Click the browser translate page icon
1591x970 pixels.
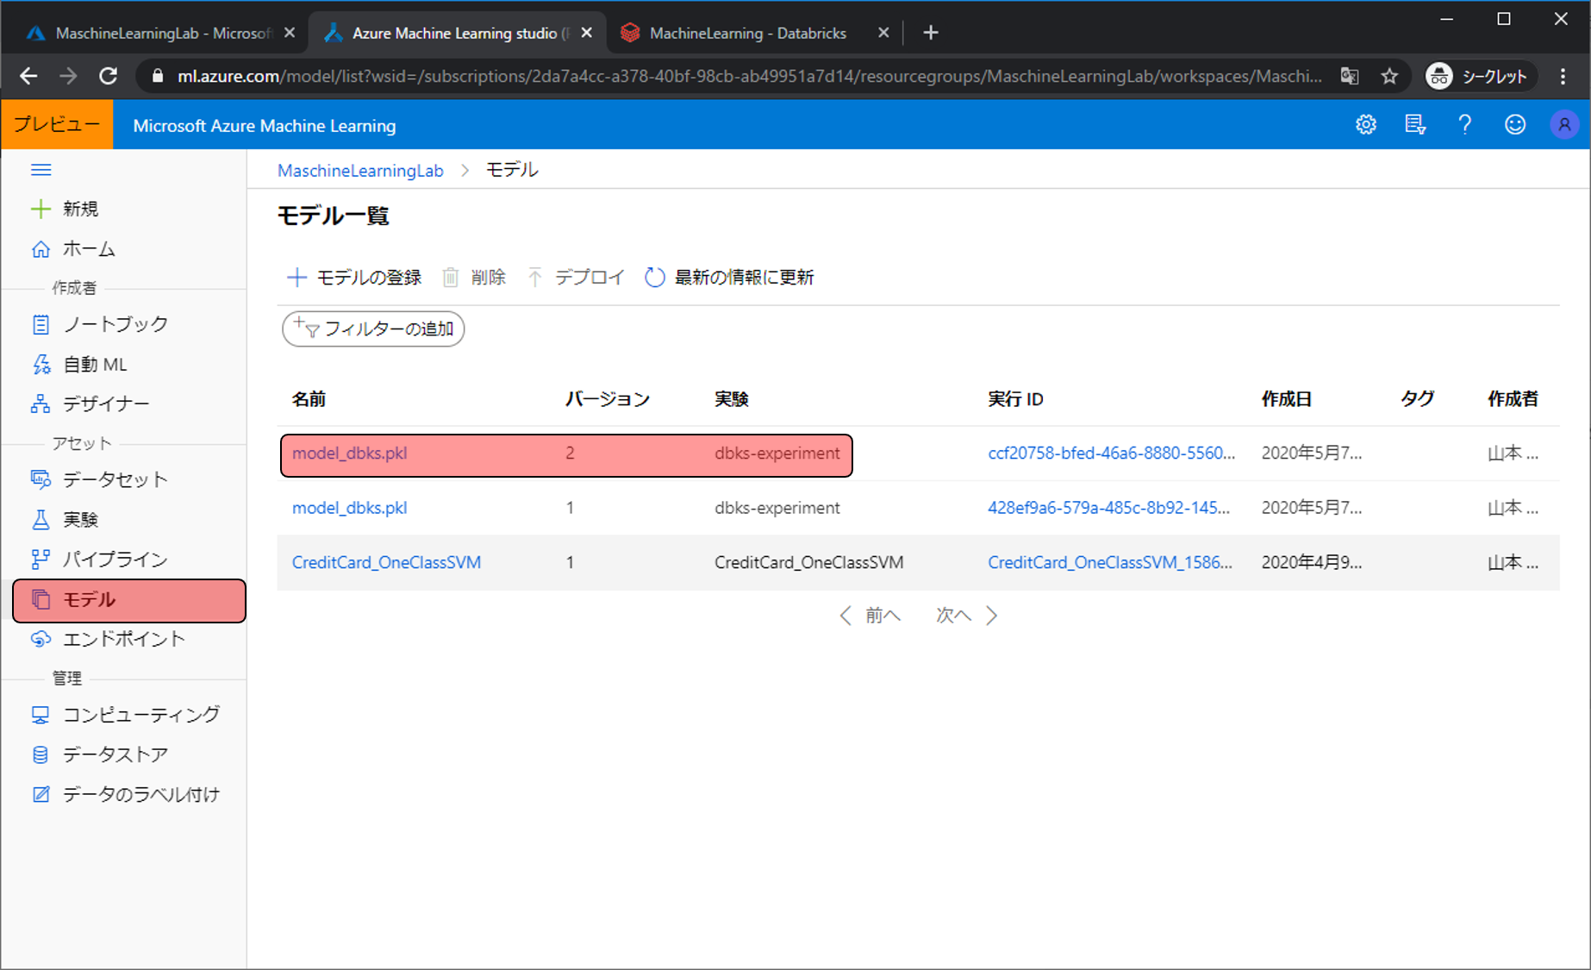click(1350, 77)
